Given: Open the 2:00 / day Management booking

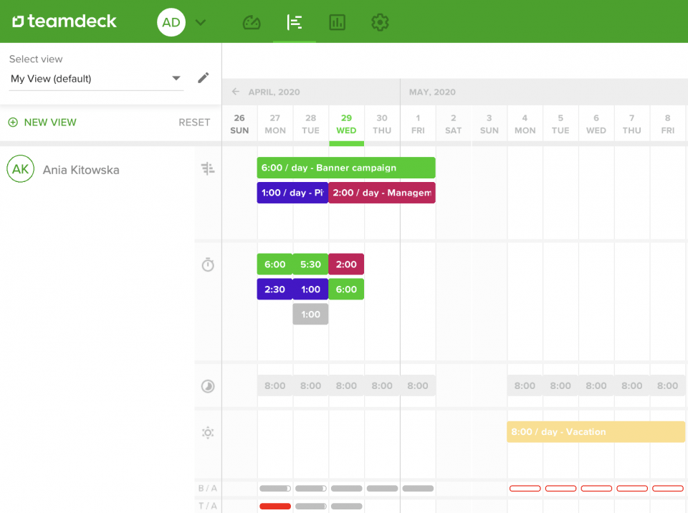Looking at the screenshot, I should point(382,193).
